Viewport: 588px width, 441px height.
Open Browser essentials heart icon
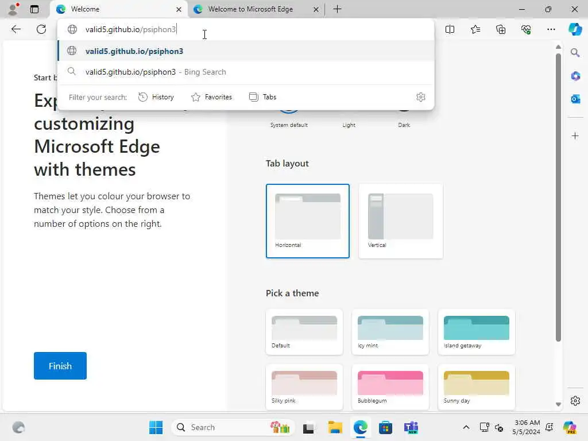click(x=526, y=29)
